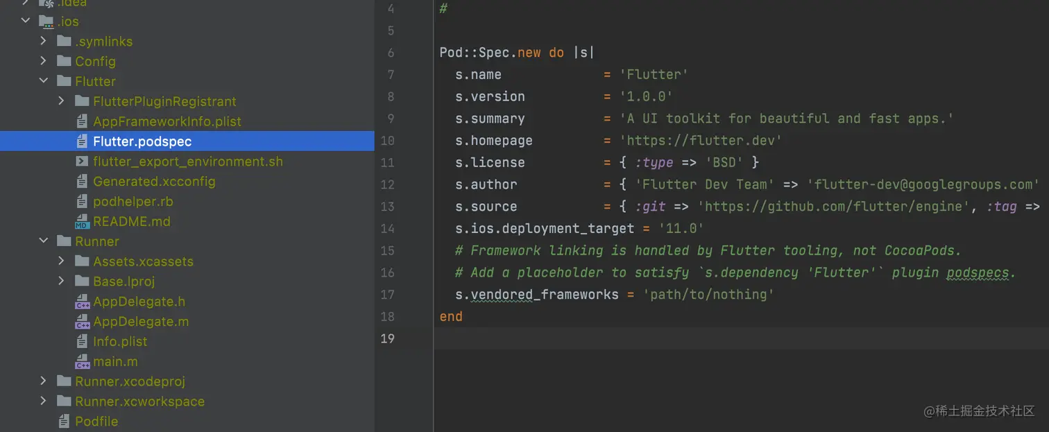Screen dimensions: 1049x432
Task: Click line number 6 in gutter
Action: click(x=391, y=53)
